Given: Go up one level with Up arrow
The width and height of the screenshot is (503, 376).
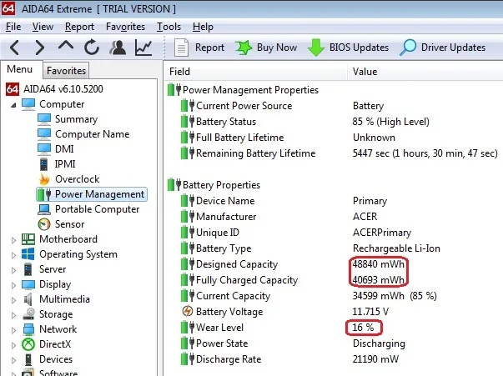Looking at the screenshot, I should pyautogui.click(x=66, y=46).
